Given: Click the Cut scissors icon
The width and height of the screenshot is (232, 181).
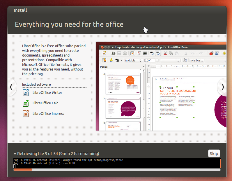Looking at the screenshot, I should coord(165,53).
